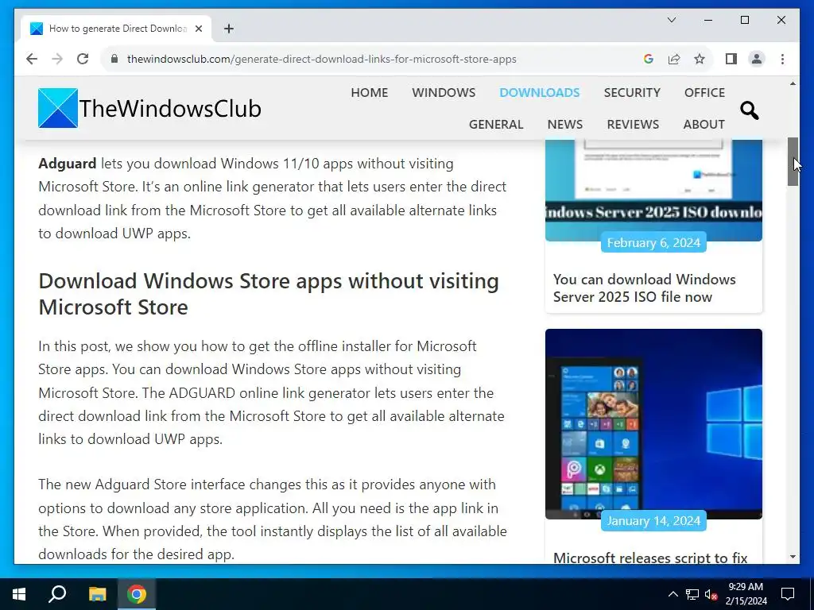Viewport: 814px width, 610px height.
Task: Click the January 14, 2024 date badge
Action: [653, 520]
